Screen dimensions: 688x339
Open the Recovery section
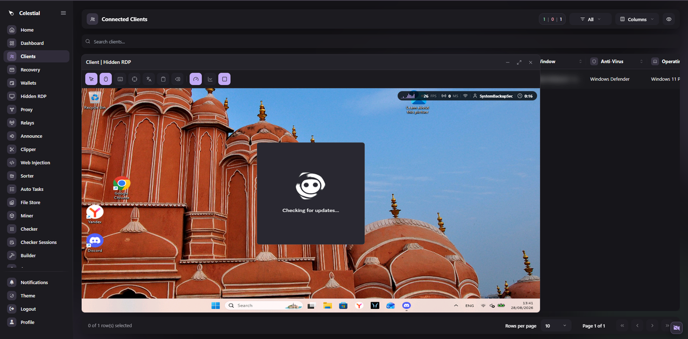coord(37,70)
